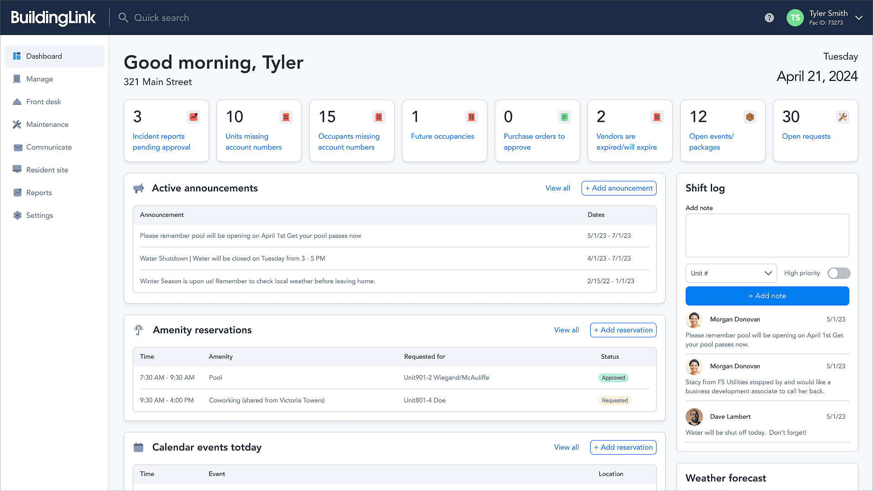Screen dimensions: 873x491
Task: Open the Tyler Smith account menu chevron
Action: [859, 18]
